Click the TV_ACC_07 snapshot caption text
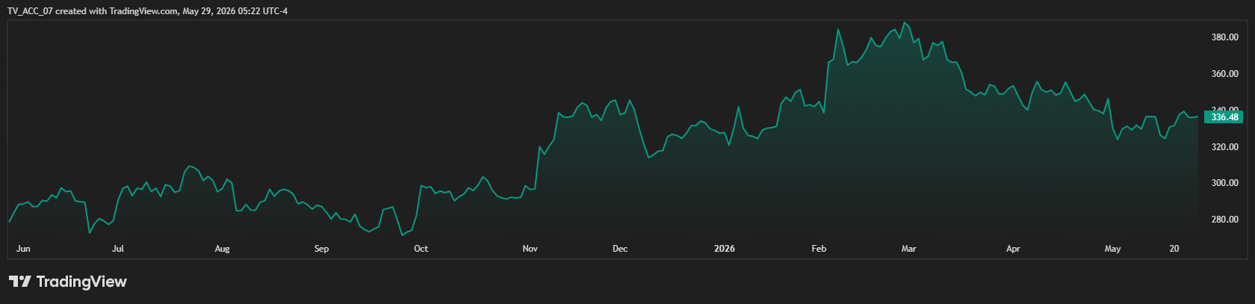 pos(147,11)
